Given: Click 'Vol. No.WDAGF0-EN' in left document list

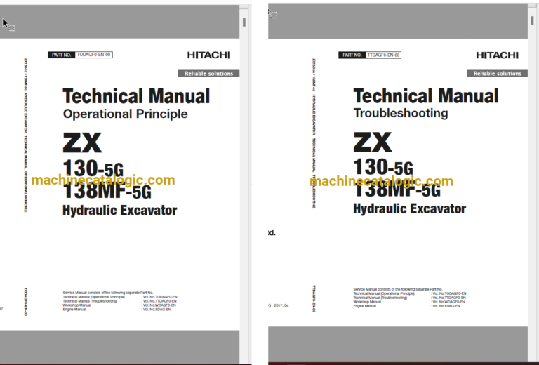Looking at the screenshot, I should pyautogui.click(x=159, y=305).
